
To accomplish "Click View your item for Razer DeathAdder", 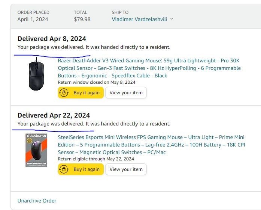I will (x=126, y=93).
